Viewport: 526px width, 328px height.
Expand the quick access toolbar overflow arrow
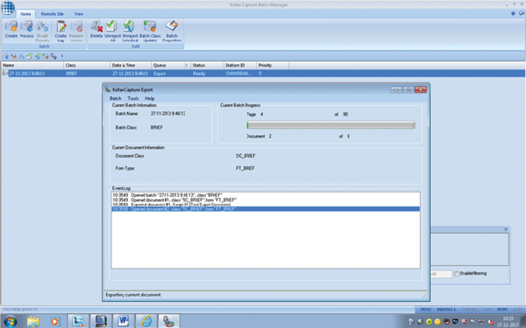pos(62,56)
